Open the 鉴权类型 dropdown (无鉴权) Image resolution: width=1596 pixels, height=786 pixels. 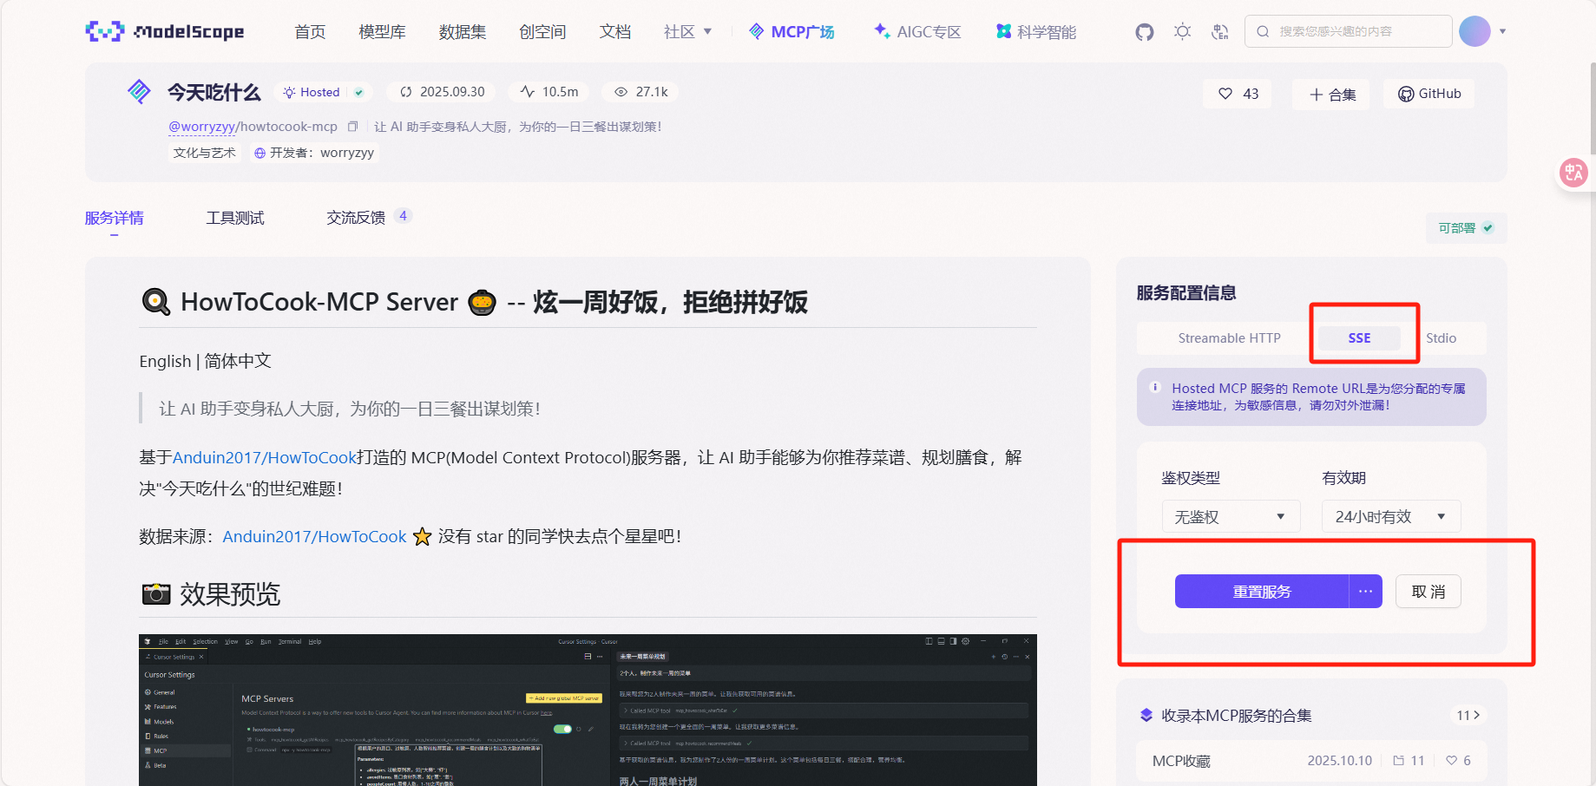click(1231, 516)
